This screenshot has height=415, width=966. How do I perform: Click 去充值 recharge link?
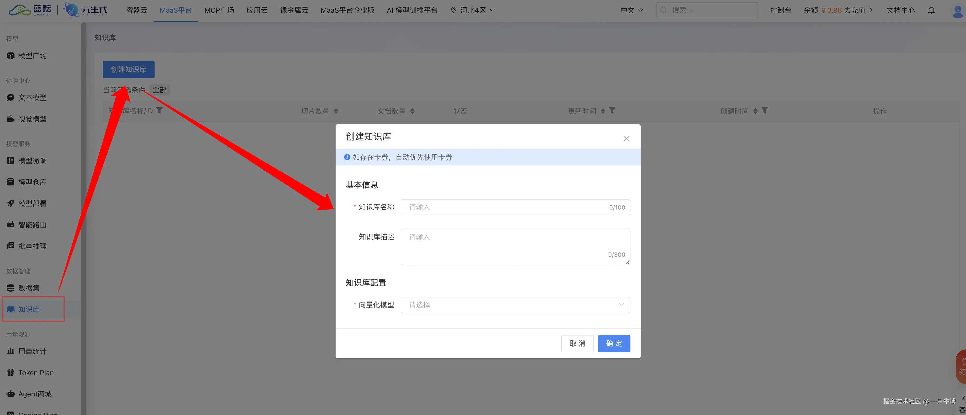(858, 10)
